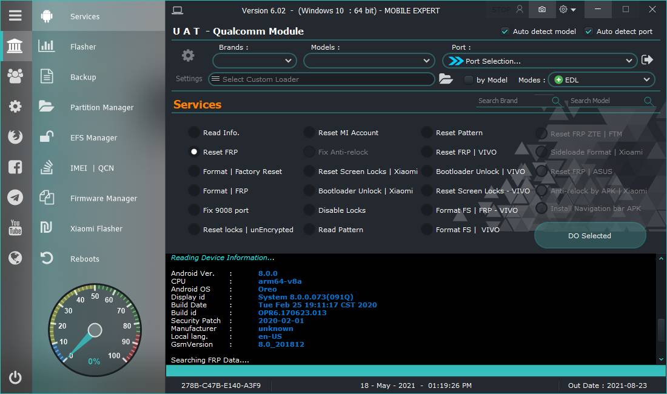Image resolution: width=667 pixels, height=394 pixels.
Task: Click the Search Brand magnifier button
Action: [x=556, y=101]
